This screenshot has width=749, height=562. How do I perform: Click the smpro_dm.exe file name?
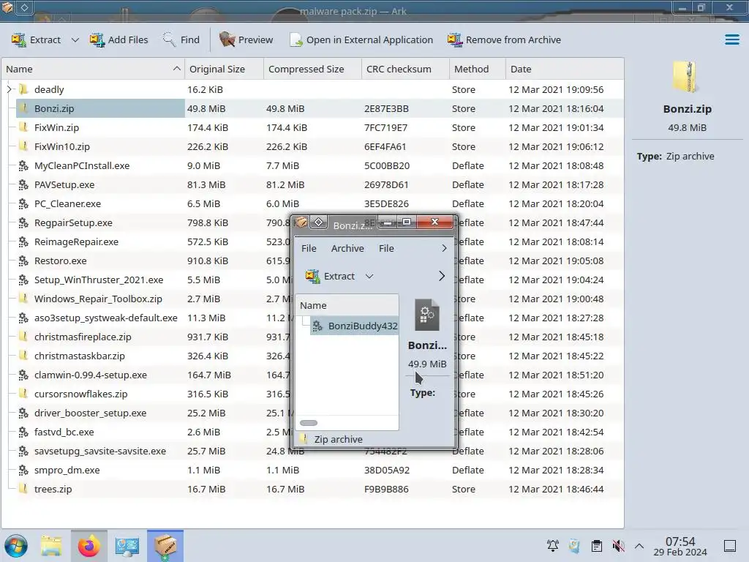(x=67, y=471)
